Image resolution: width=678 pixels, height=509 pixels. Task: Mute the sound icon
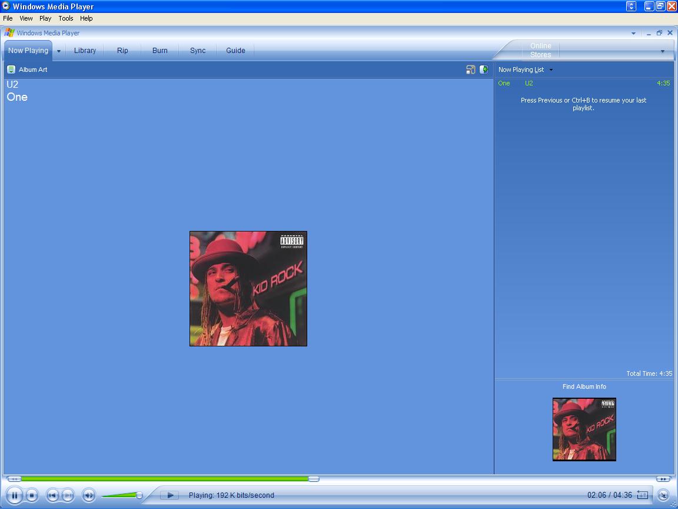click(x=89, y=495)
